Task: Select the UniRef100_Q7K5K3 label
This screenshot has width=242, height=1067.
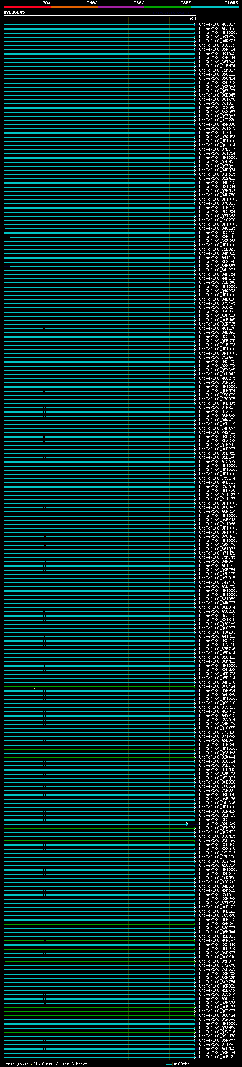Action: point(217,191)
